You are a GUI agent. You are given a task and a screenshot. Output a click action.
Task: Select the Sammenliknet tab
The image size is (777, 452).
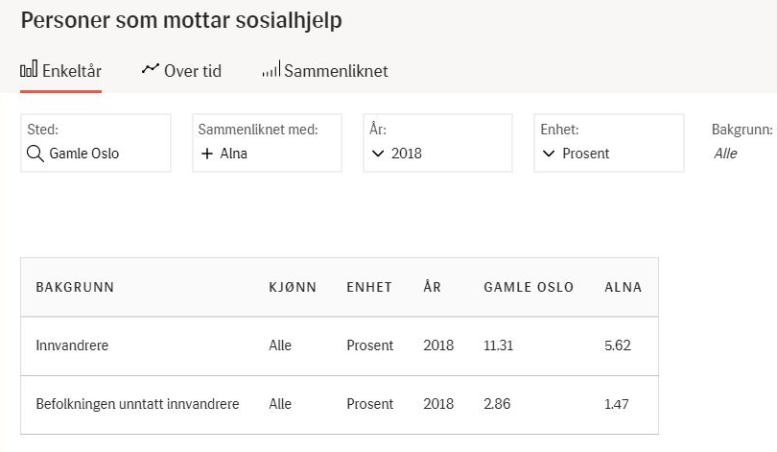click(x=325, y=71)
